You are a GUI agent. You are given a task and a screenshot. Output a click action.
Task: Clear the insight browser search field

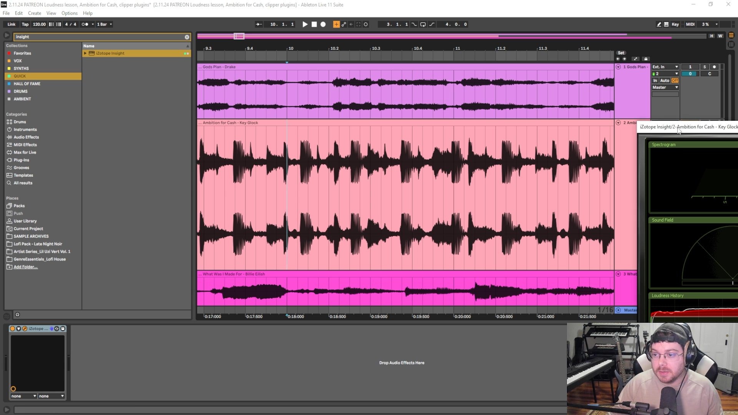tap(187, 37)
